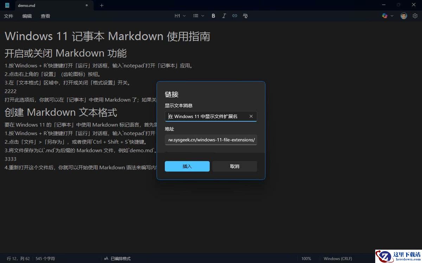The image size is (422, 263).
Task: Click the 链接 dialog title
Action: [172, 94]
